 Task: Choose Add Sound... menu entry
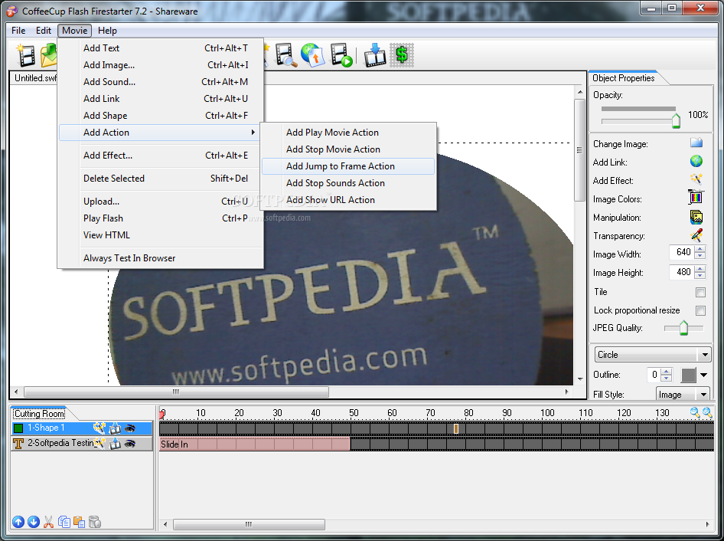pos(161,82)
